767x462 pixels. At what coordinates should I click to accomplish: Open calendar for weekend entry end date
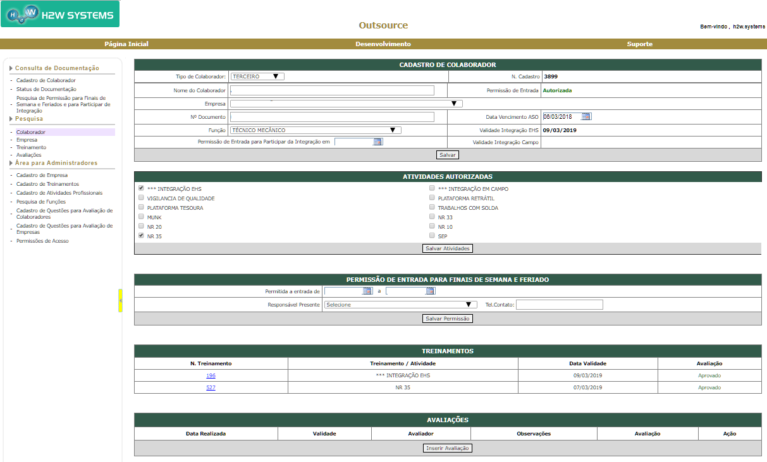430,291
